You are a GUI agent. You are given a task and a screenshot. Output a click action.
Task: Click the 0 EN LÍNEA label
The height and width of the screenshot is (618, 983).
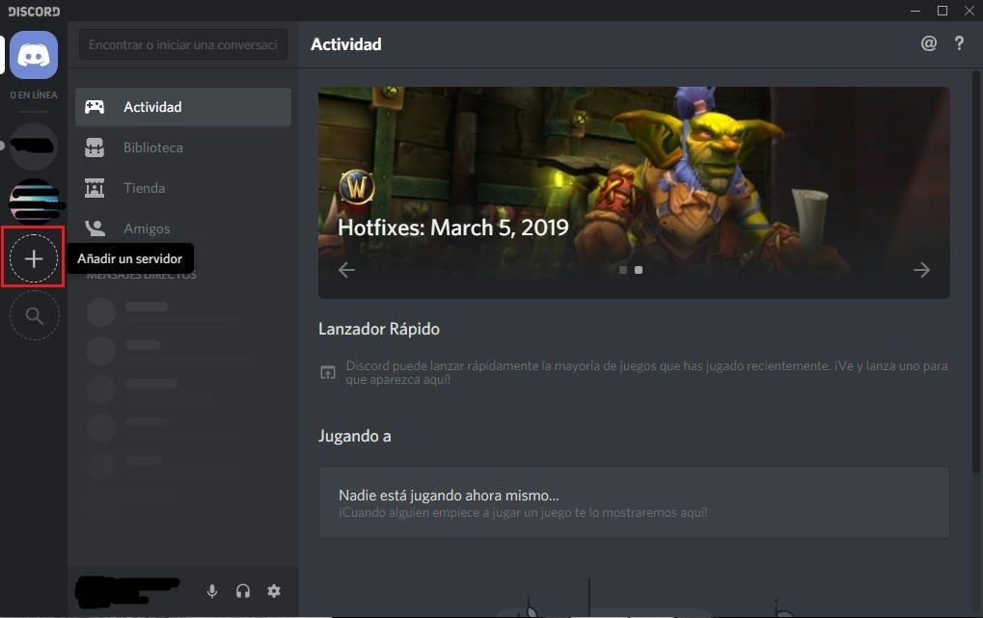(x=34, y=94)
